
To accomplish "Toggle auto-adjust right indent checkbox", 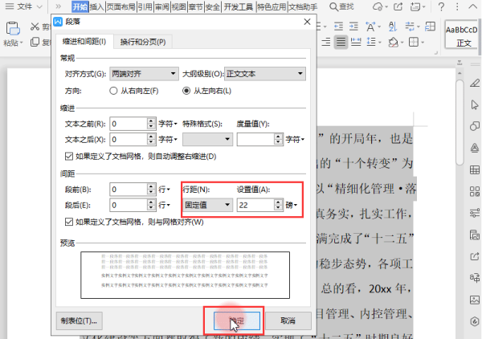I will (69, 157).
